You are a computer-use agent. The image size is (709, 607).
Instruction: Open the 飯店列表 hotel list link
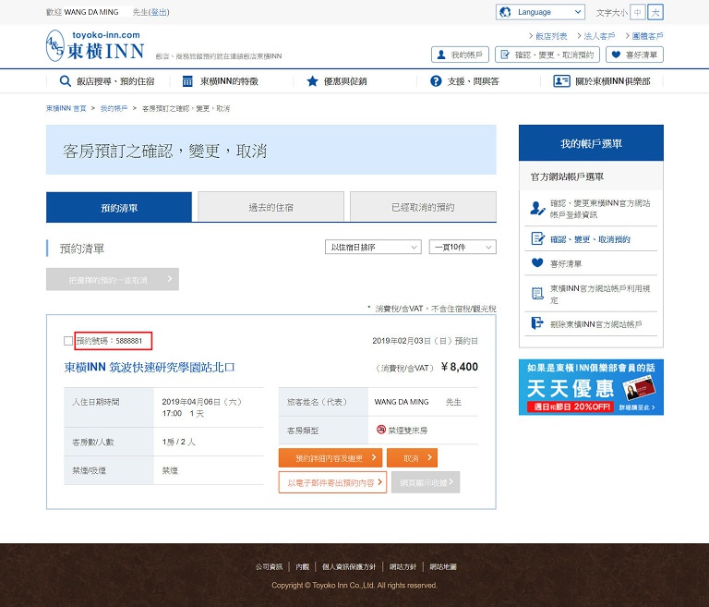[x=551, y=36]
